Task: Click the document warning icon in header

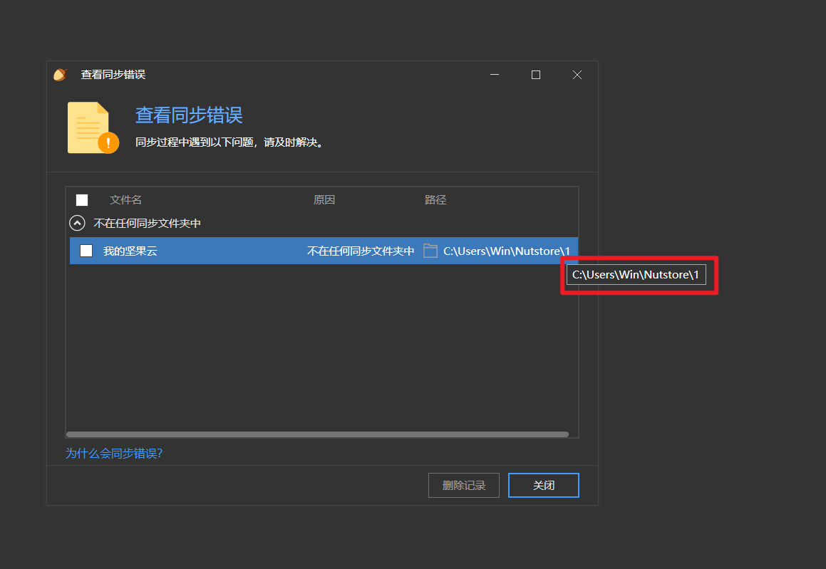Action: point(93,128)
